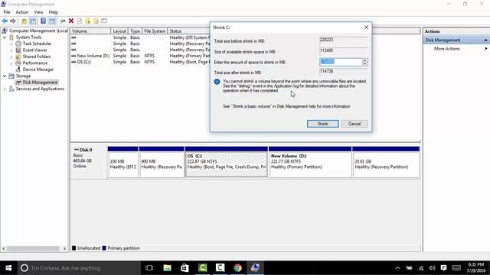490x275 pixels.
Task: Select Services and Applications node
Action: coord(40,89)
